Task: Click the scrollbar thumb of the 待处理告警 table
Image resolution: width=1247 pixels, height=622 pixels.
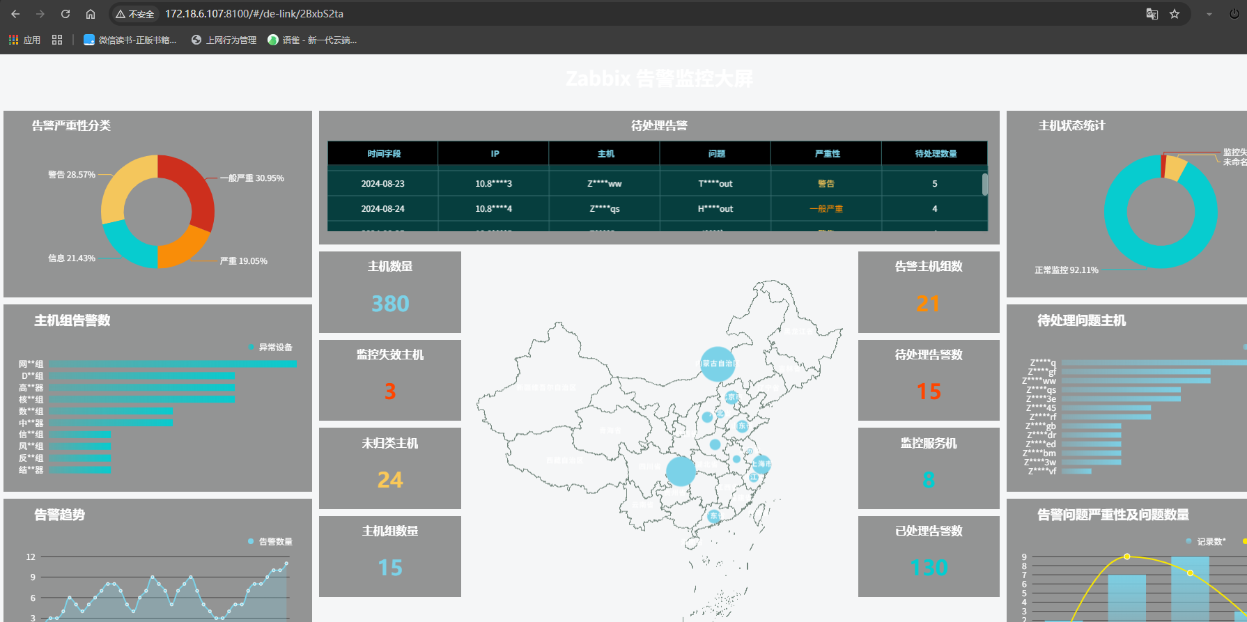Action: [x=984, y=185]
